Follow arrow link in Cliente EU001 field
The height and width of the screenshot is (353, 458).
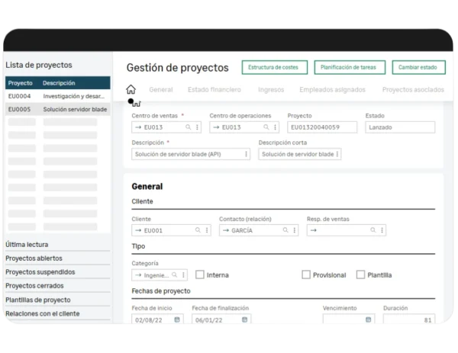coord(138,230)
